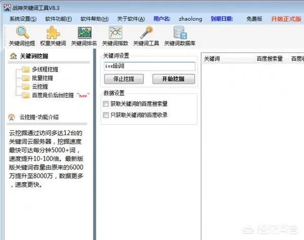Image resolution: width=304 pixels, height=240 pixels.
Task: Click the antenna icon beside 云挖掘-功能介绍
Action: tap(12, 117)
